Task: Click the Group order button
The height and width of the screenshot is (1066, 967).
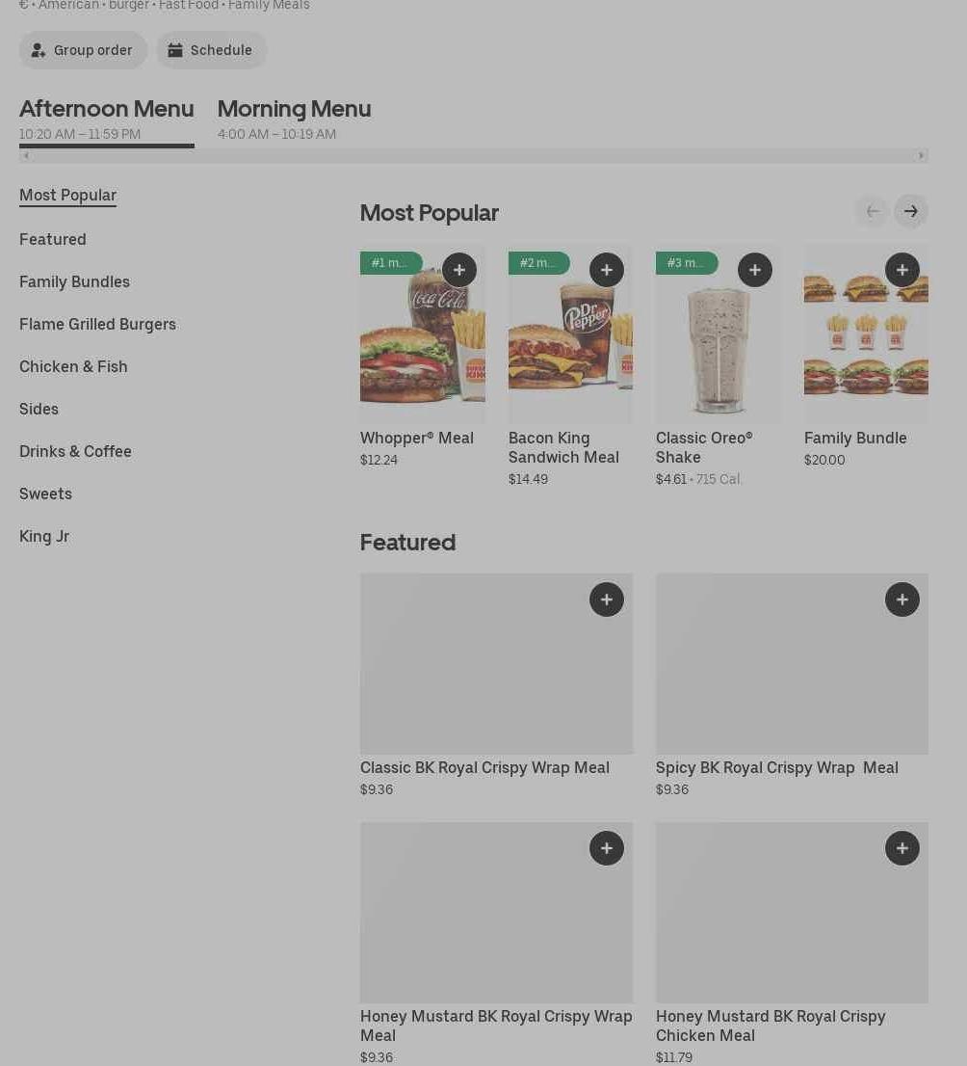Action: pyautogui.click(x=83, y=50)
